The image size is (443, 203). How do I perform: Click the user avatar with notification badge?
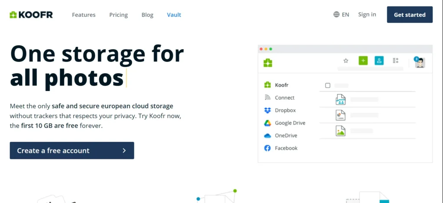tap(420, 62)
